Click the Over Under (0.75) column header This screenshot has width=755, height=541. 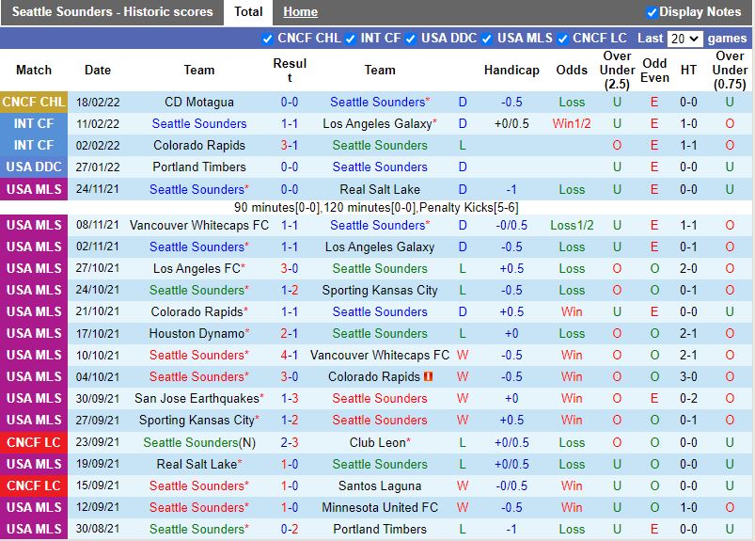click(x=730, y=71)
